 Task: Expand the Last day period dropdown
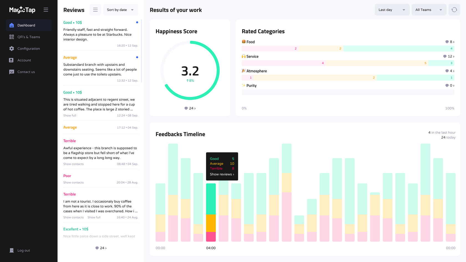click(392, 10)
